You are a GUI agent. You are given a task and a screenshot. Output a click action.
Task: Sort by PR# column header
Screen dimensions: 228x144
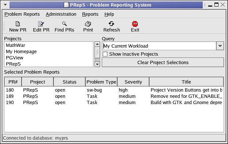13,82
